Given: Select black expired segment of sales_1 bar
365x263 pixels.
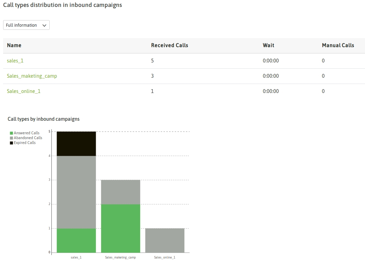Looking at the screenshot, I should pyautogui.click(x=76, y=144).
